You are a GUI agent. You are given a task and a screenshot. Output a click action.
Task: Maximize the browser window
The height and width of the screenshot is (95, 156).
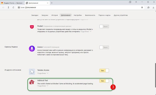148,2
